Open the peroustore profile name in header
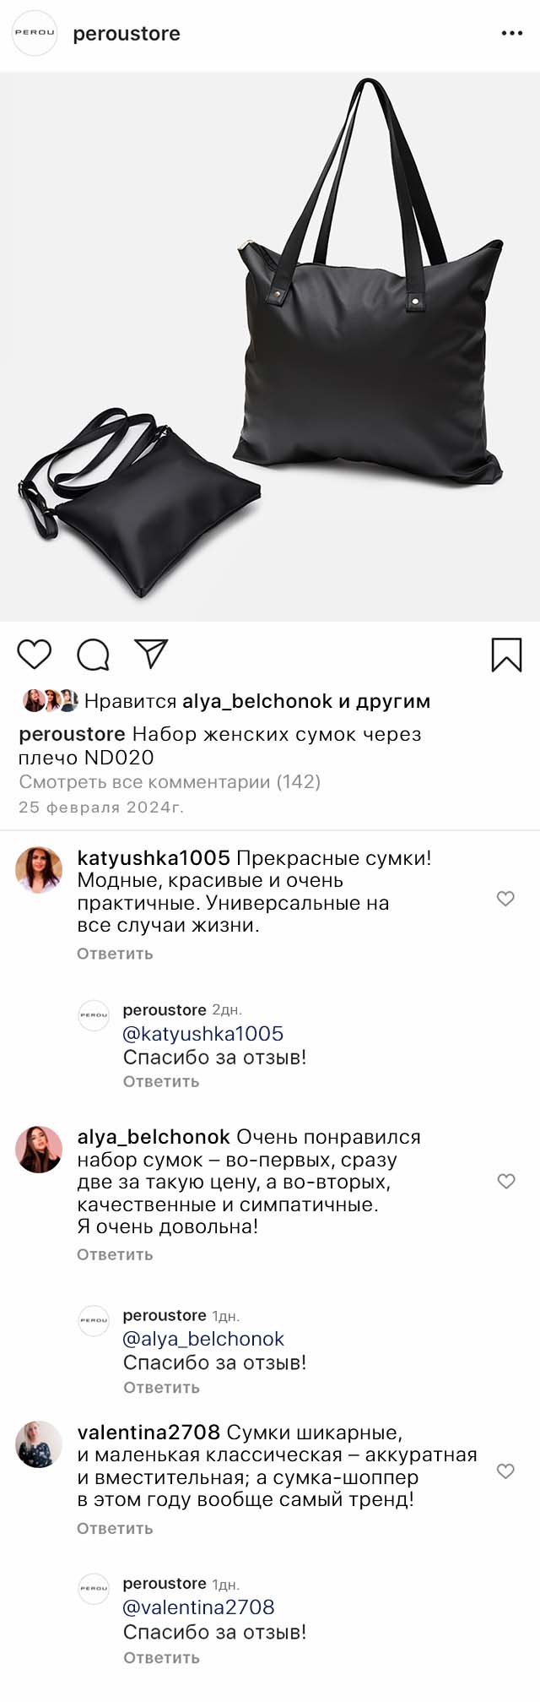Viewport: 540px width, 1702px height. 127,34
